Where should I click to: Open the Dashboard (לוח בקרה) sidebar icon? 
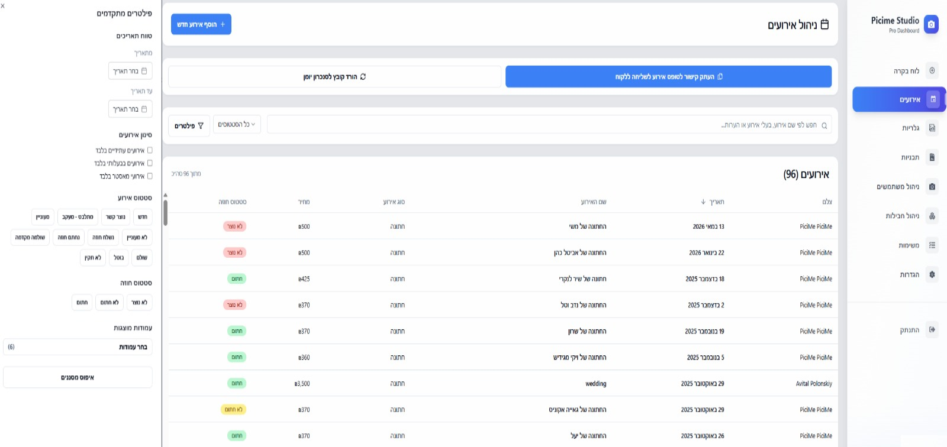point(932,71)
